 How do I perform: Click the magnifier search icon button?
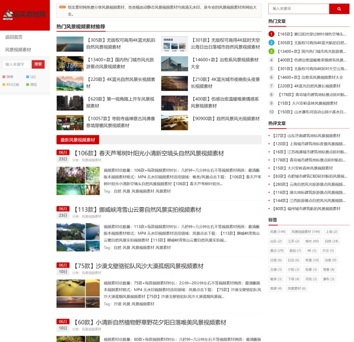point(339,9)
